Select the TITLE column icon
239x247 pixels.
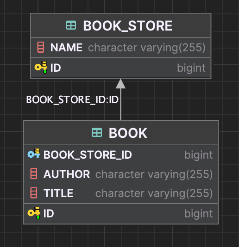34,193
